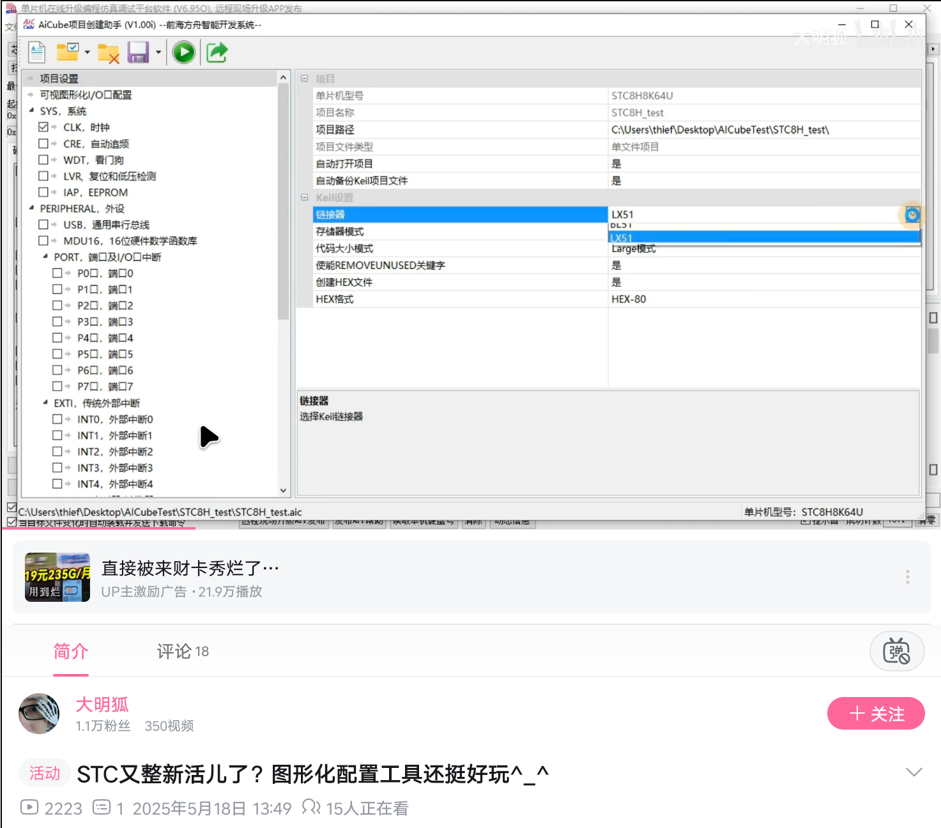Click the green export share-arrow icon

pos(217,52)
